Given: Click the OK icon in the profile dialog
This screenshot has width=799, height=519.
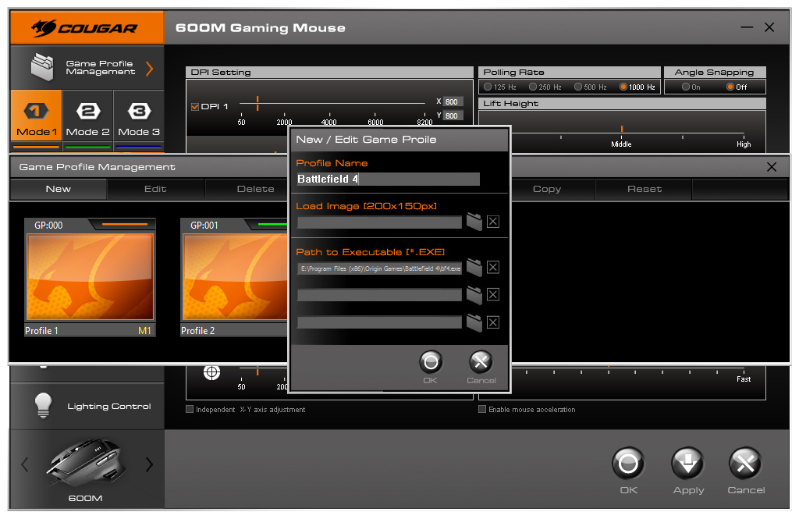Looking at the screenshot, I should (x=430, y=362).
